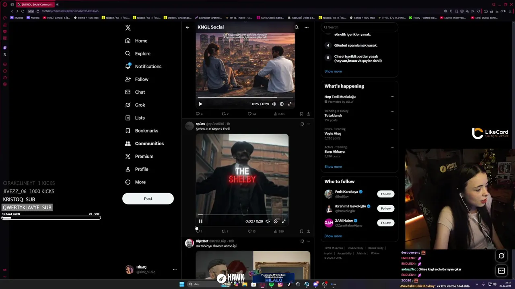Reply to the post with 4 comments
This screenshot has height=289, width=515.
pyautogui.click(x=199, y=114)
